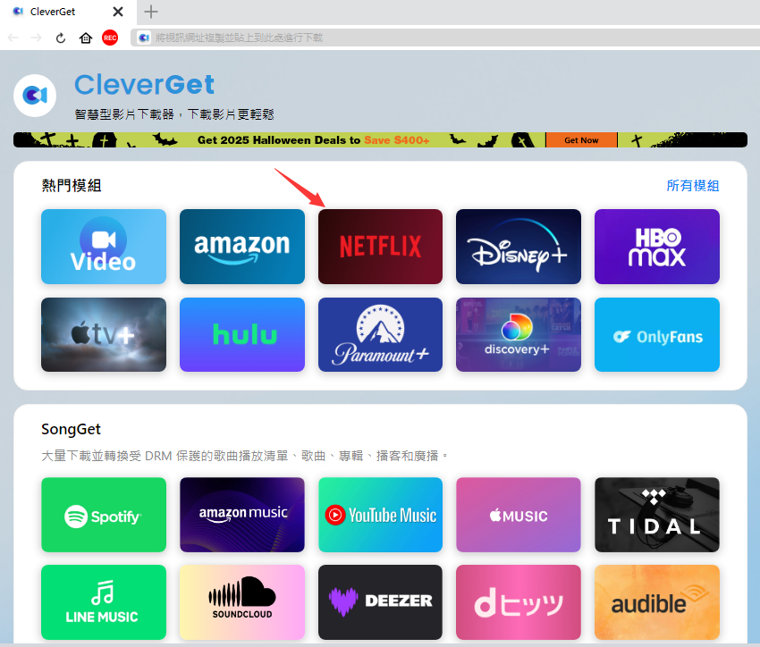
Task: Open the YouTube Music tile
Action: click(381, 515)
